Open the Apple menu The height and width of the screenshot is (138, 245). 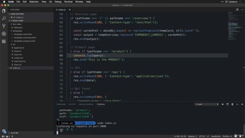(4, 2)
